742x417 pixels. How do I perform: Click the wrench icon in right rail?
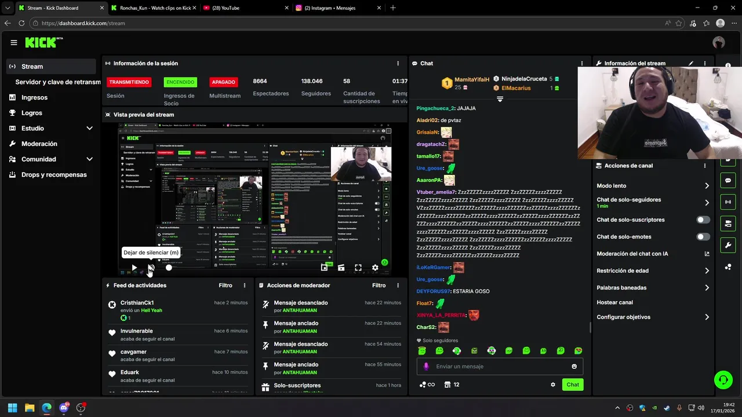pos(728,245)
